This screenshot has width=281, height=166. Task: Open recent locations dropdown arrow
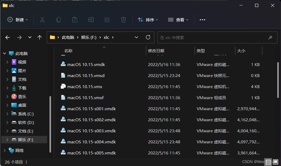tap(30, 37)
